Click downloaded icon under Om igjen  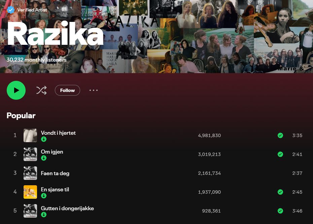(x=44, y=158)
